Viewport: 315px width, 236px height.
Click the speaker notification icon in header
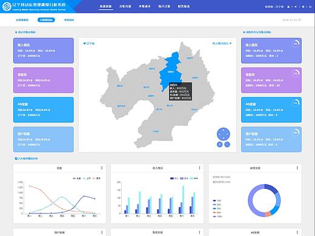(x=296, y=7)
